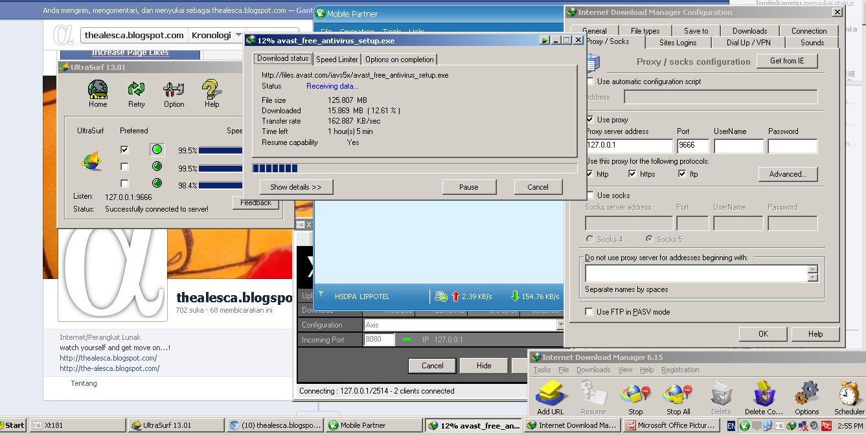866x435 pixels.
Task: Click the network computers tray icon
Action: click(768, 426)
